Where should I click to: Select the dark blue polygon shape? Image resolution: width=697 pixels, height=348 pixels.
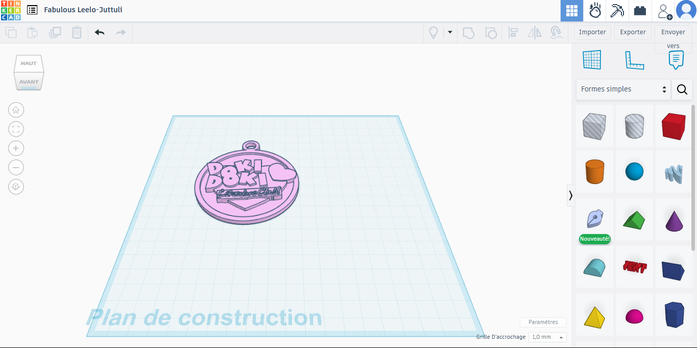click(x=674, y=315)
